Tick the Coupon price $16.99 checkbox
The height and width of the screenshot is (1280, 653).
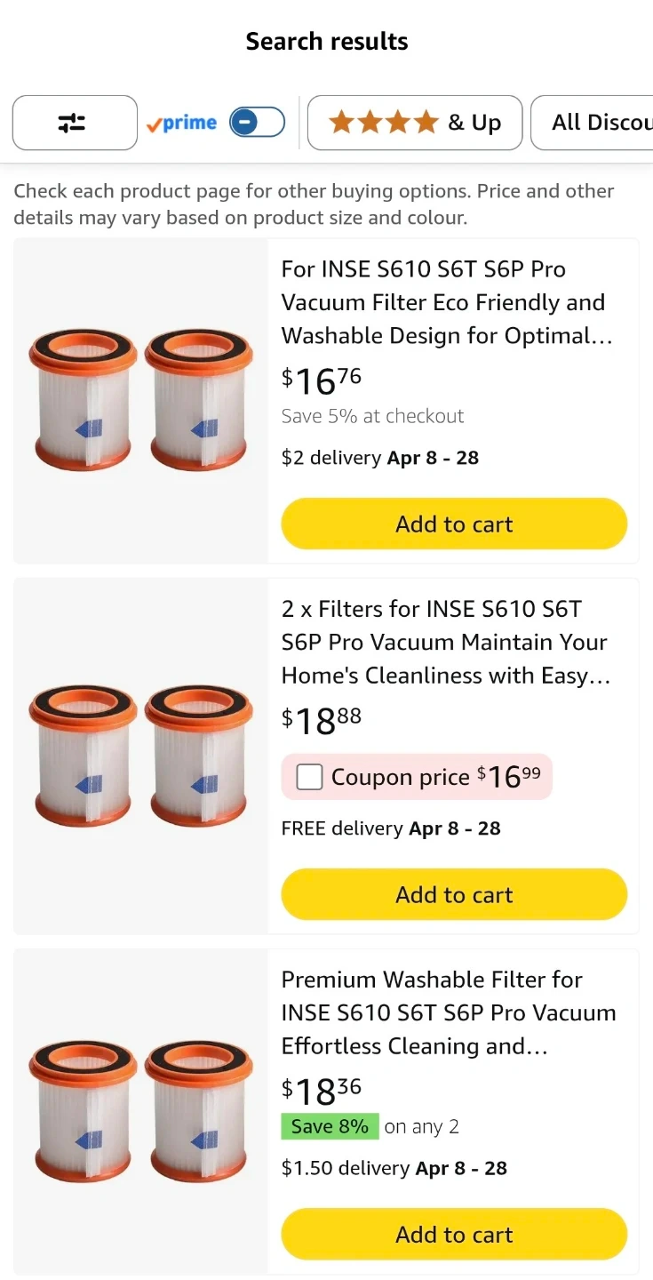[309, 777]
